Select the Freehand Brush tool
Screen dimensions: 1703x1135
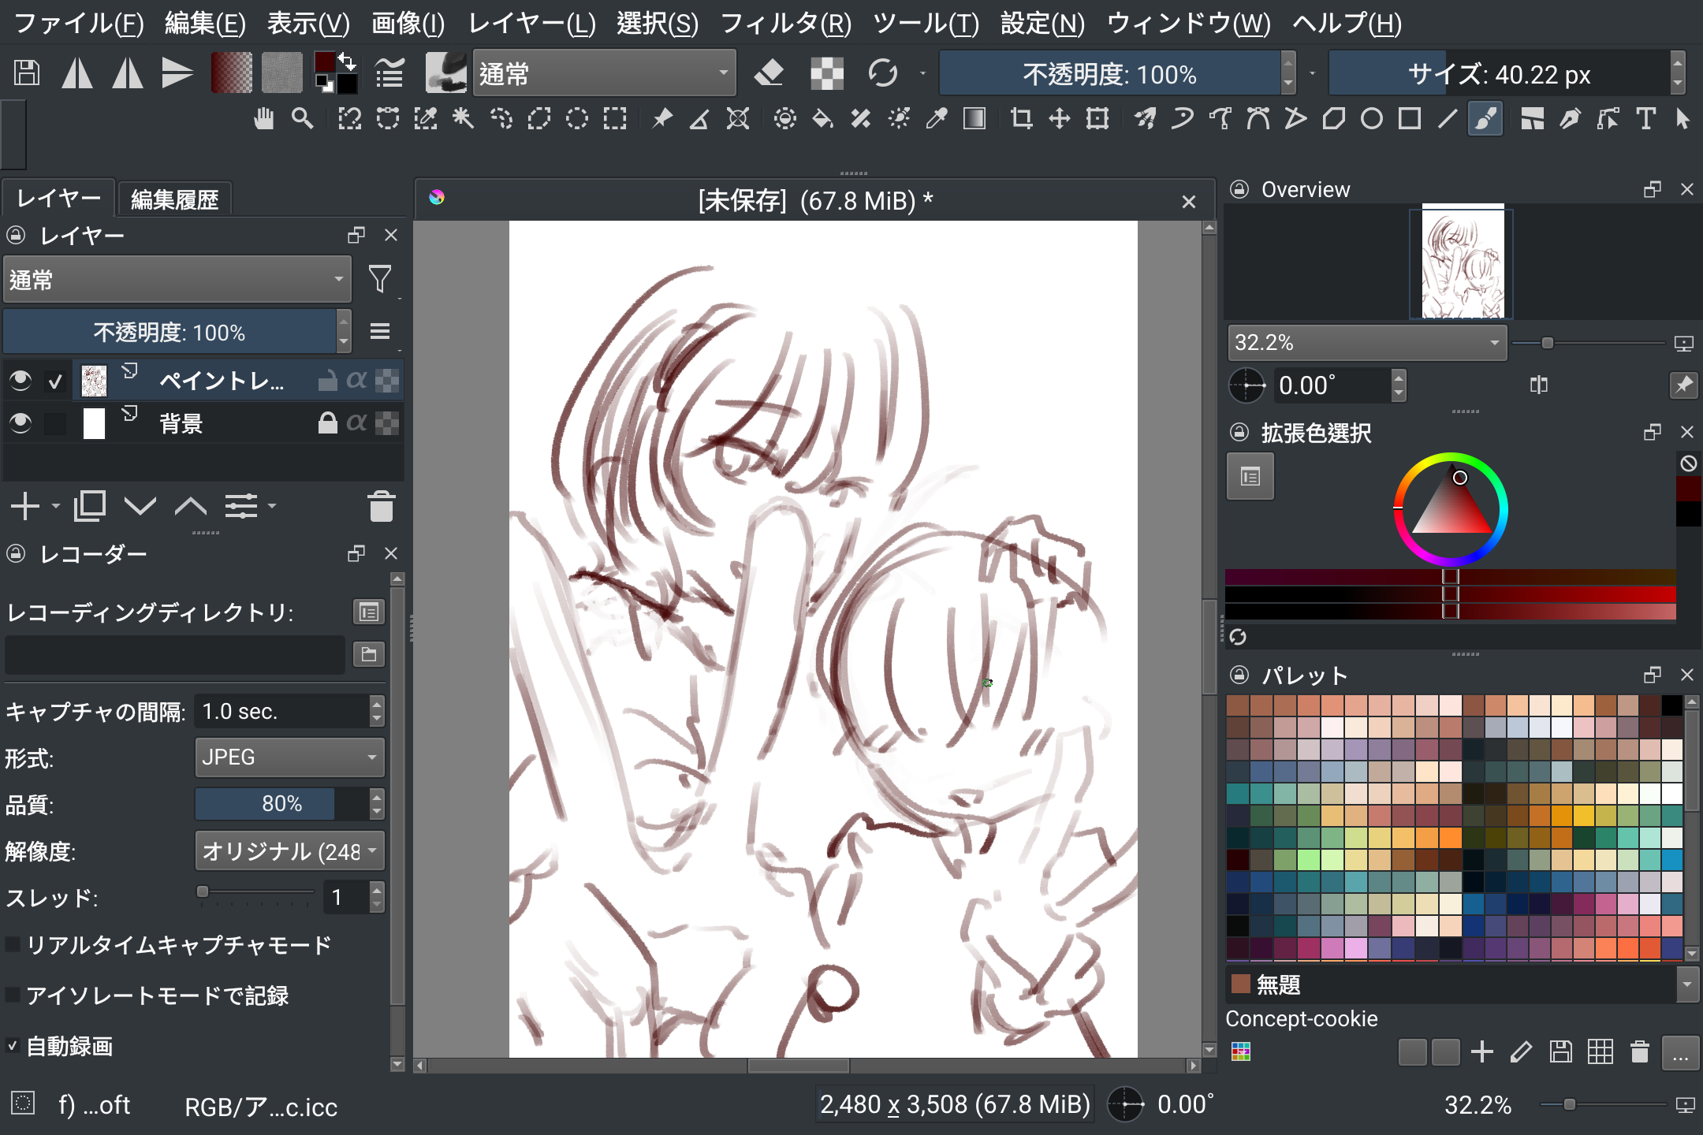(x=1485, y=120)
